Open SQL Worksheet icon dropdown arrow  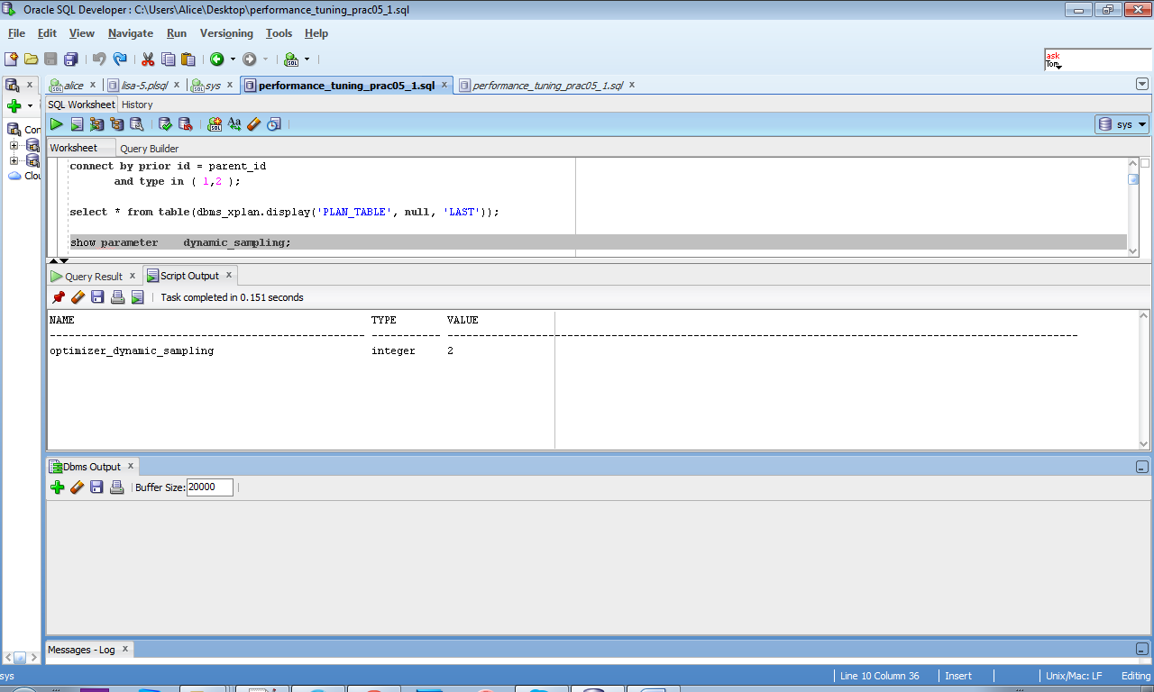307,59
